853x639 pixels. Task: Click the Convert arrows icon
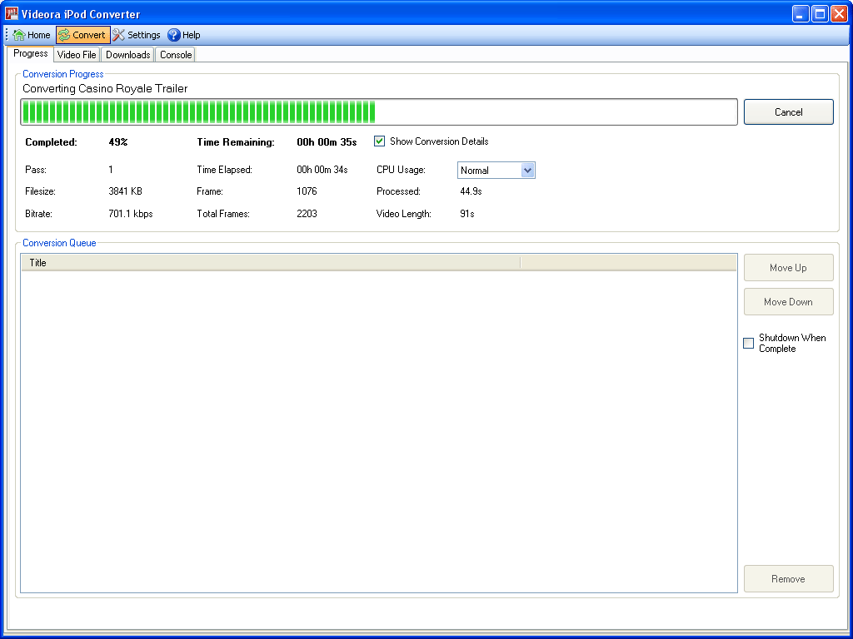coord(64,35)
